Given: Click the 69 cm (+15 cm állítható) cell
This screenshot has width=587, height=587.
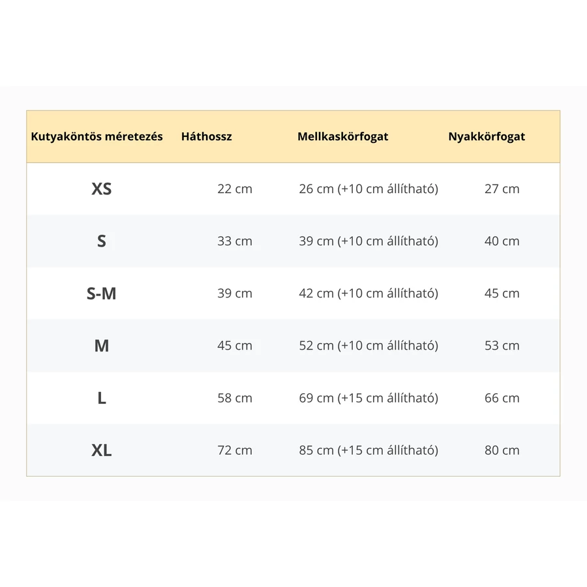Looking at the screenshot, I should [369, 398].
